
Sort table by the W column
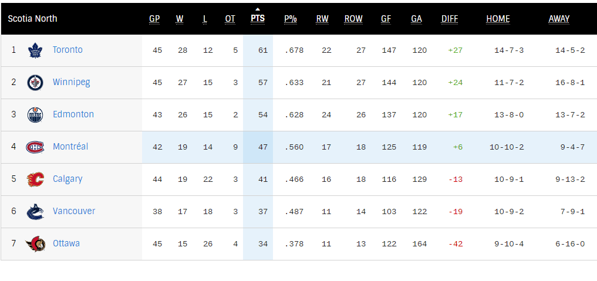(x=180, y=19)
